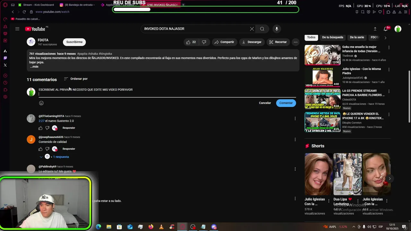The width and height of the screenshot is (411, 231).
Task: Add page to bookmarks heart icon
Action: (380, 12)
